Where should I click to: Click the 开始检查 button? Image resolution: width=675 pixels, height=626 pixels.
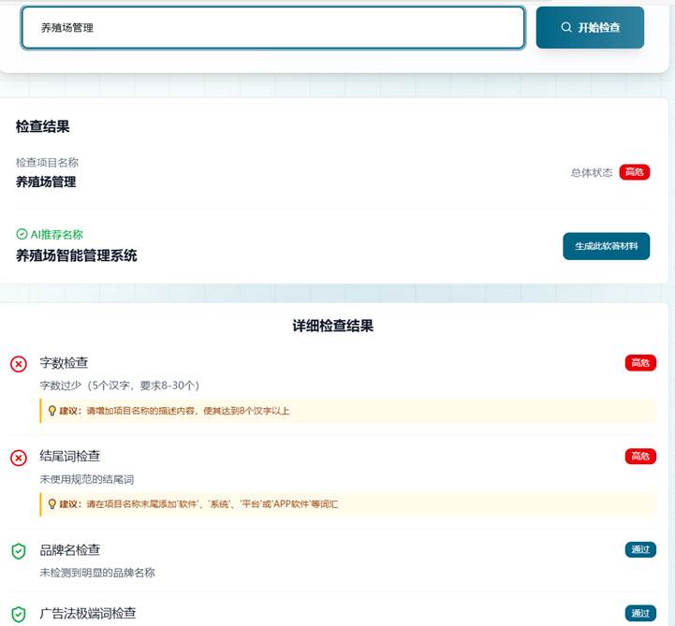590,27
